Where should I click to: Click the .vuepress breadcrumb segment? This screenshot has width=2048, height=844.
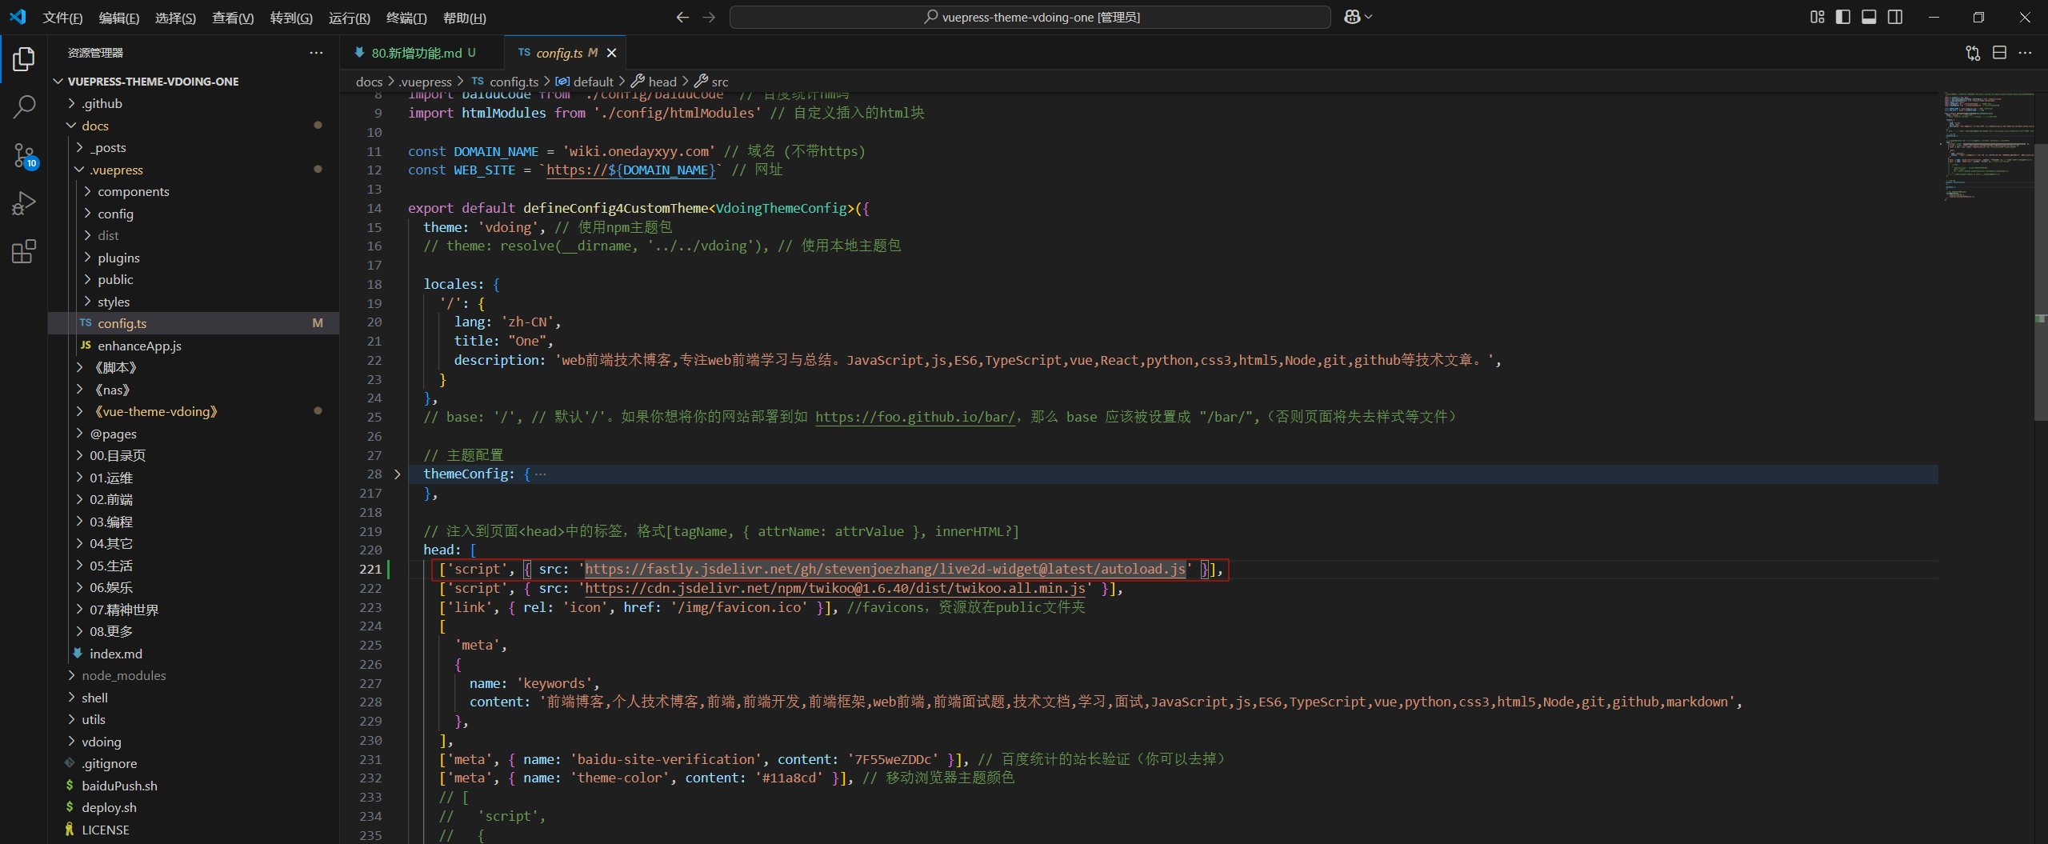click(425, 82)
